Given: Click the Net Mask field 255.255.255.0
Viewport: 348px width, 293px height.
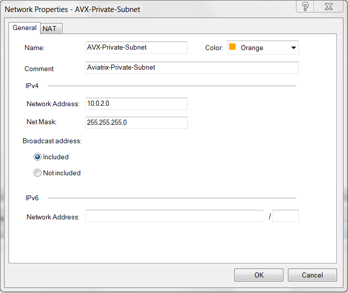Looking at the screenshot, I should tap(137, 122).
